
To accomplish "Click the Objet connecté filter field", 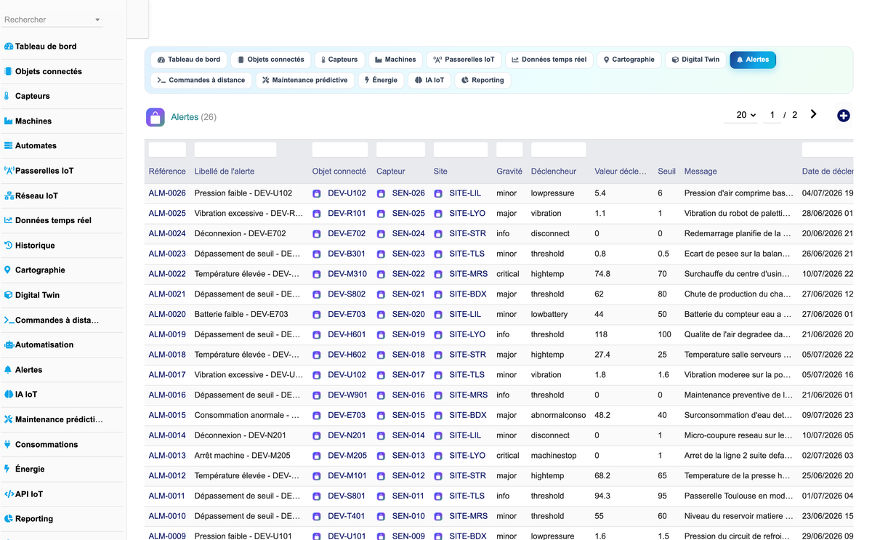I will point(339,150).
